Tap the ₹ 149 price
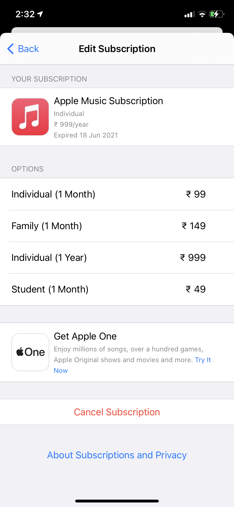The width and height of the screenshot is (234, 507). pos(194,226)
